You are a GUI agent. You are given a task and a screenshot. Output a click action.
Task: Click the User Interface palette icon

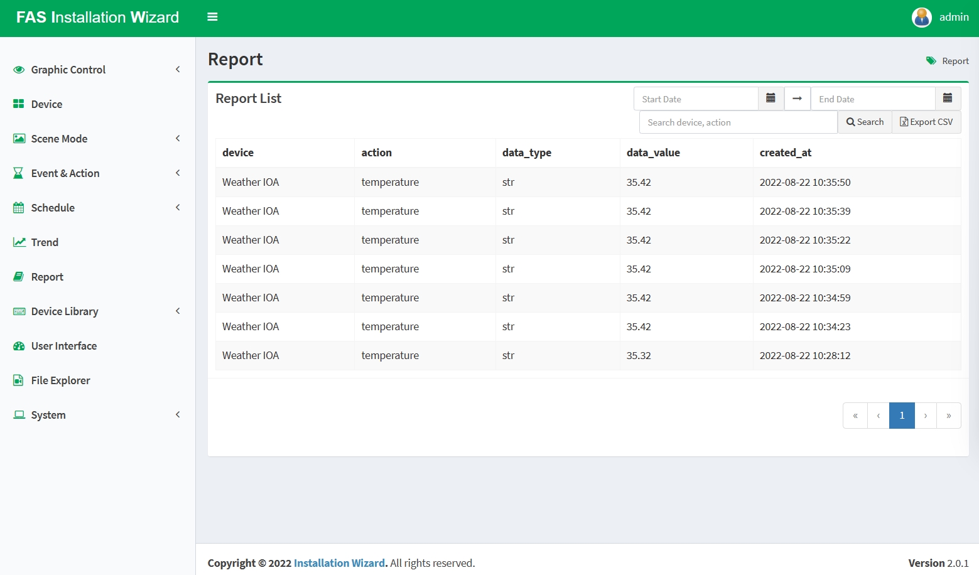pos(19,346)
